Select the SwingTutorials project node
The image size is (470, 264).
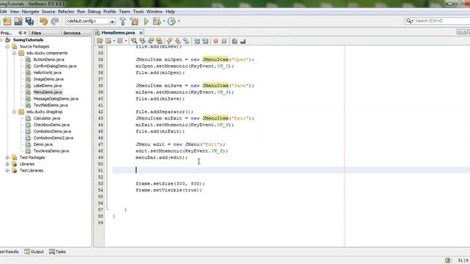coord(28,40)
